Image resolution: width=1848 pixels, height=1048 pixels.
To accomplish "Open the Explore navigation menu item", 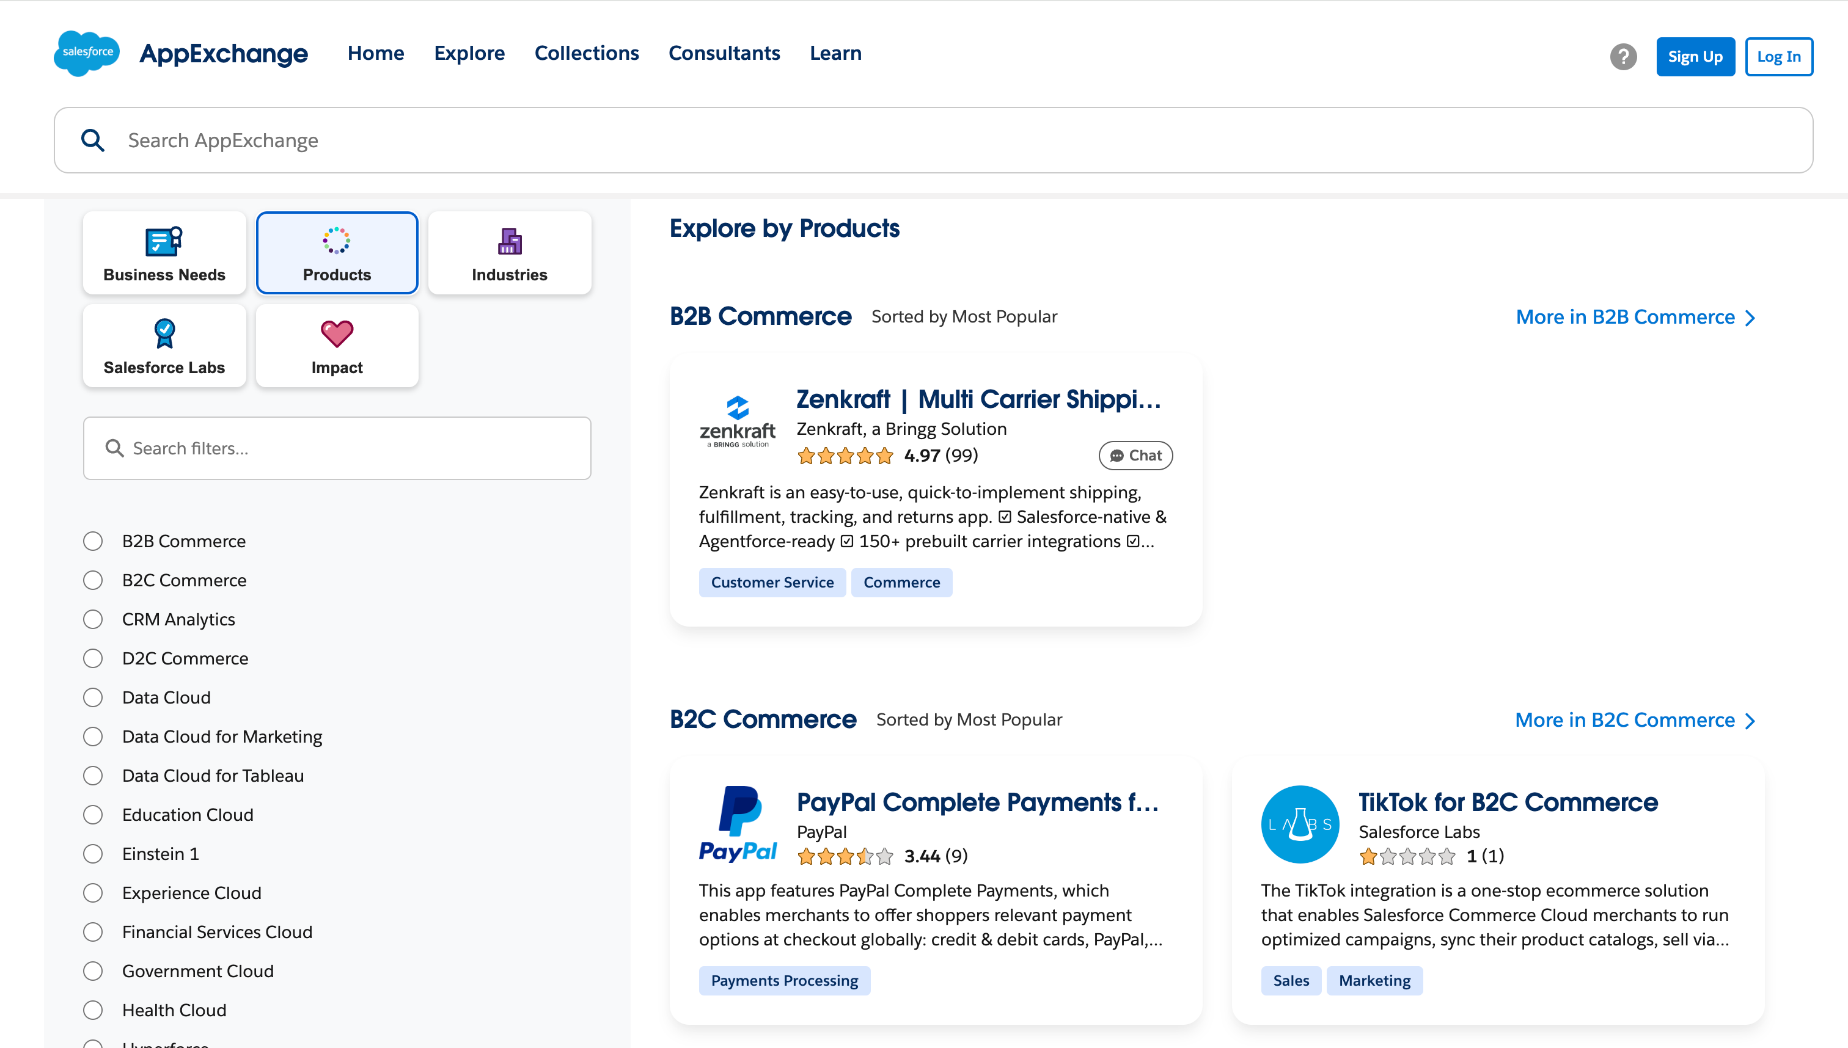I will (469, 52).
